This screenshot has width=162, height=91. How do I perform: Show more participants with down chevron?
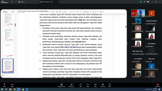[x=145, y=79]
